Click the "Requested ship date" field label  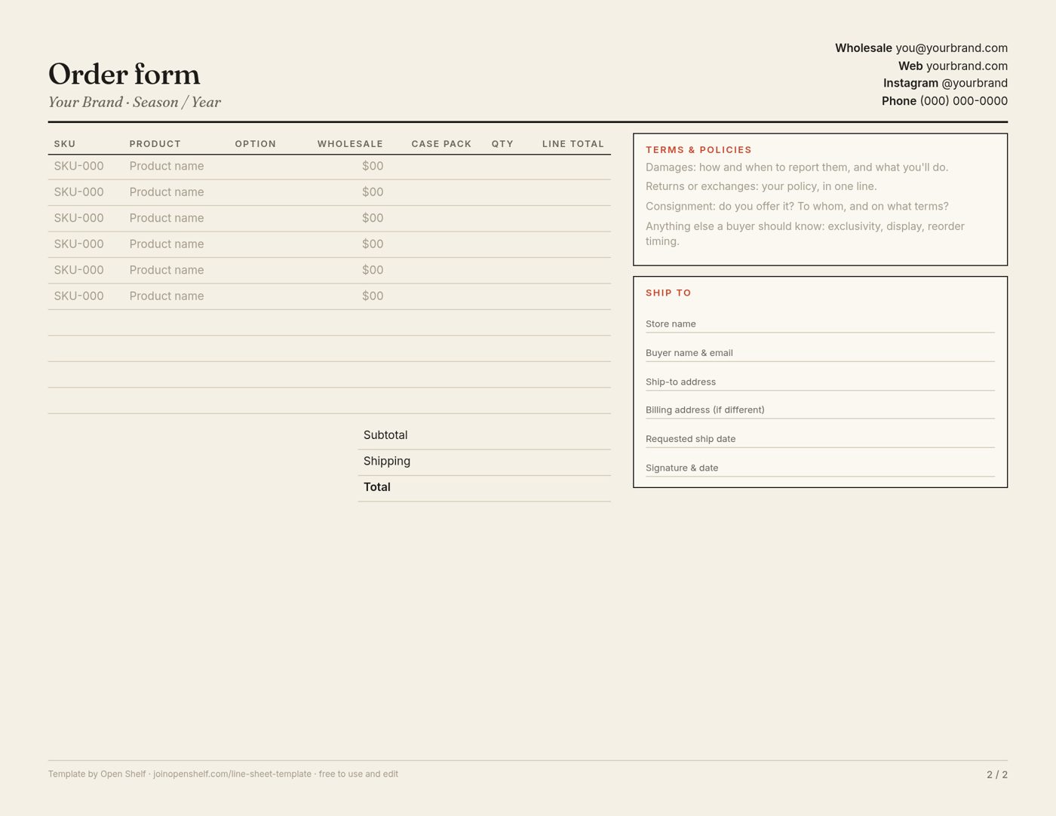[690, 439]
